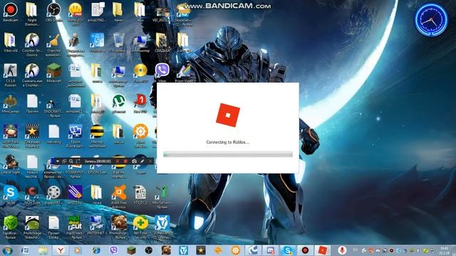Take a screenshot with Bandicam camera icon
The image size is (456, 256).
coord(134,161)
